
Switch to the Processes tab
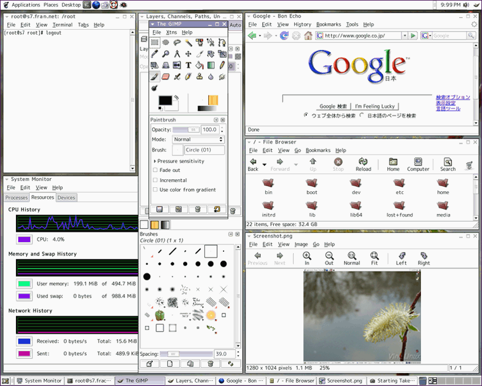point(17,198)
